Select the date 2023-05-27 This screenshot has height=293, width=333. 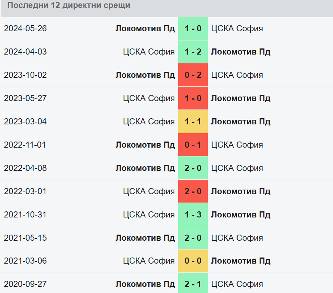25,98
